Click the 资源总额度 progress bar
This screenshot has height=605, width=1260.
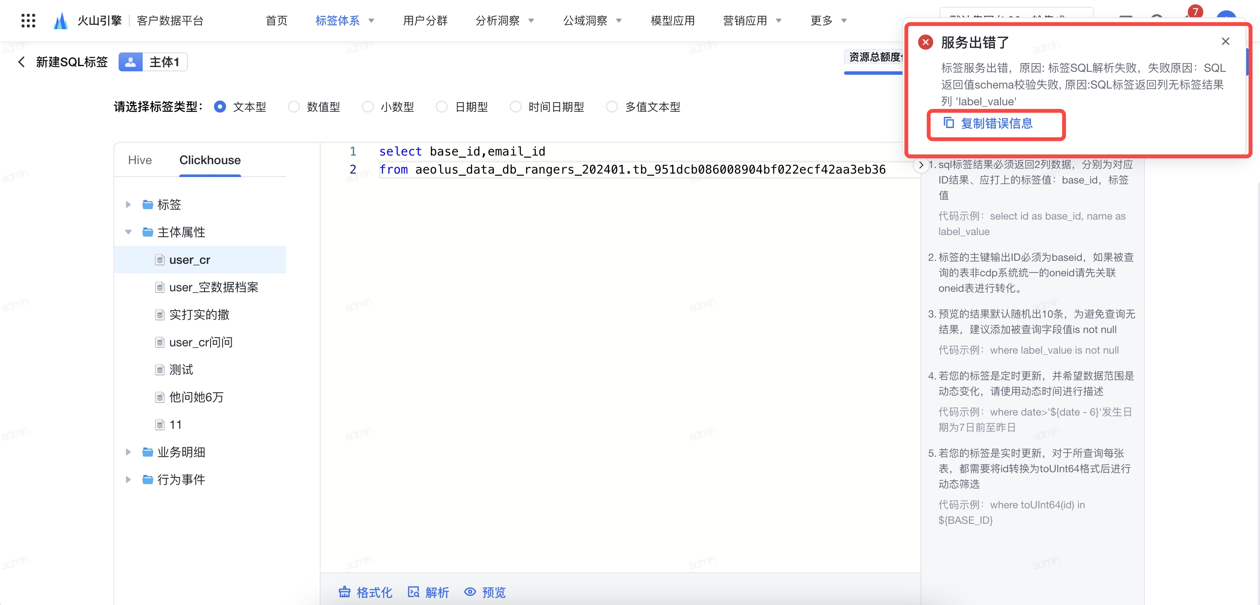click(873, 72)
